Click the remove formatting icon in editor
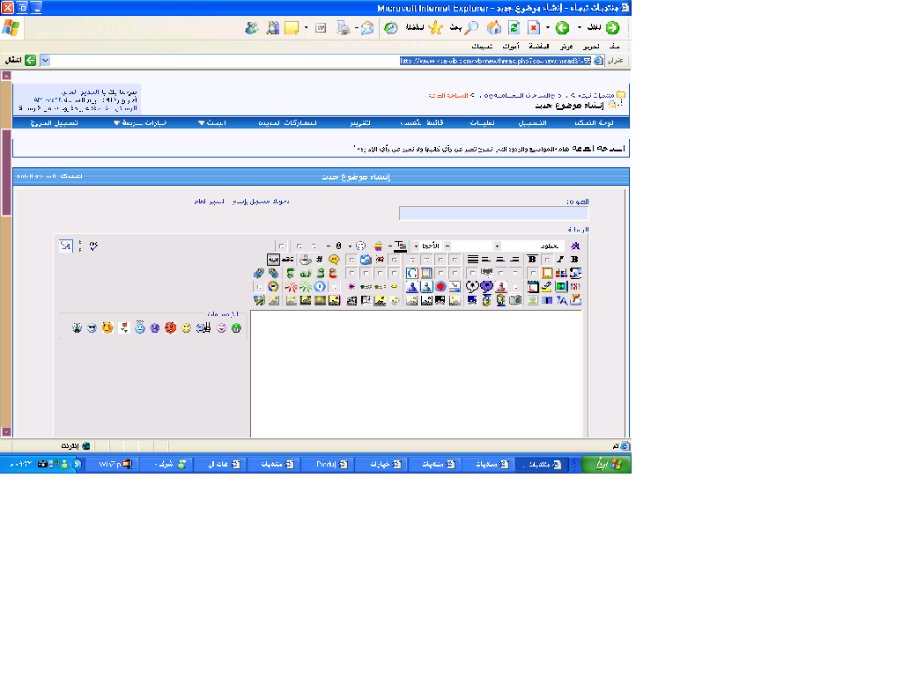This screenshot has width=902, height=676. tap(574, 246)
